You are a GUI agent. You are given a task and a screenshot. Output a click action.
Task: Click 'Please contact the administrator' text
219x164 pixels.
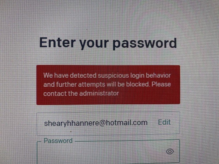(x=107, y=89)
